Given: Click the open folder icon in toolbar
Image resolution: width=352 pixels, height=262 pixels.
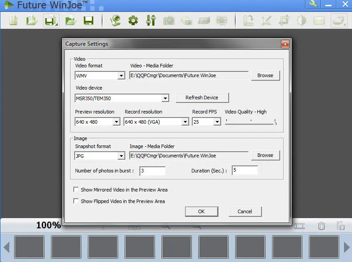Looking at the screenshot, I should pyautogui.click(x=71, y=21).
